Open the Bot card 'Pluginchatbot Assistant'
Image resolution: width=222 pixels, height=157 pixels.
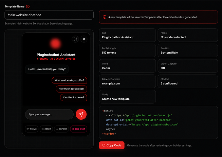pyautogui.click(x=127, y=35)
